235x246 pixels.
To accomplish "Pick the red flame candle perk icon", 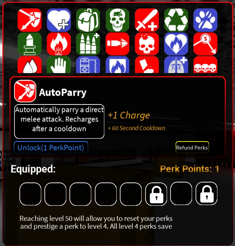I will [59, 44].
